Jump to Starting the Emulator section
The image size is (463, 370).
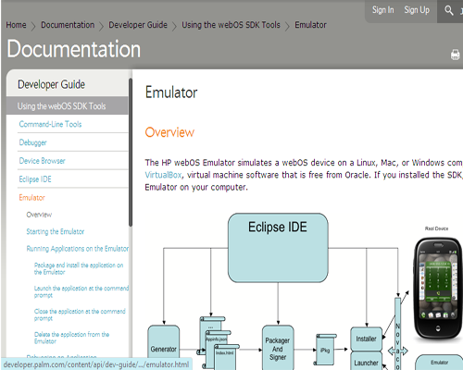pos(55,231)
